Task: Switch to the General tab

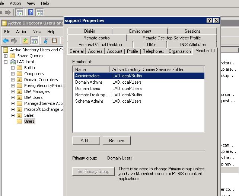Action: pyautogui.click(x=77, y=51)
